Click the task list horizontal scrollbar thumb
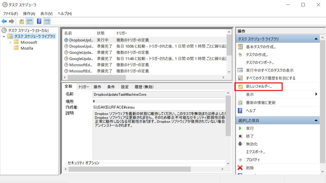326x183 pixels. [97, 78]
